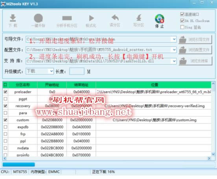
Task: Check the nvdata partition checkbox
Action: pos(6,148)
